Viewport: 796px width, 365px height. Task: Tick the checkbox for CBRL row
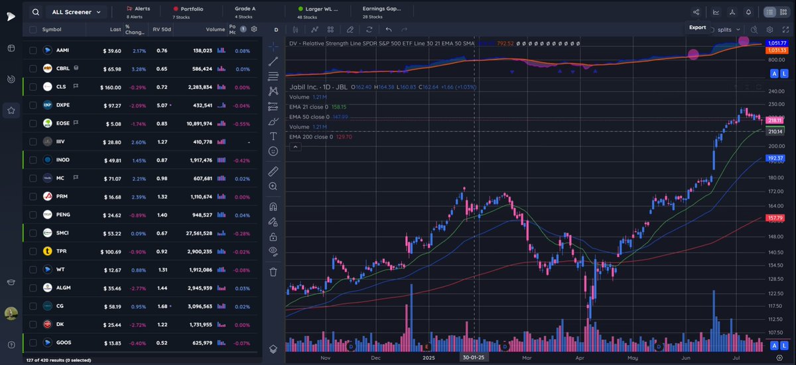point(33,69)
